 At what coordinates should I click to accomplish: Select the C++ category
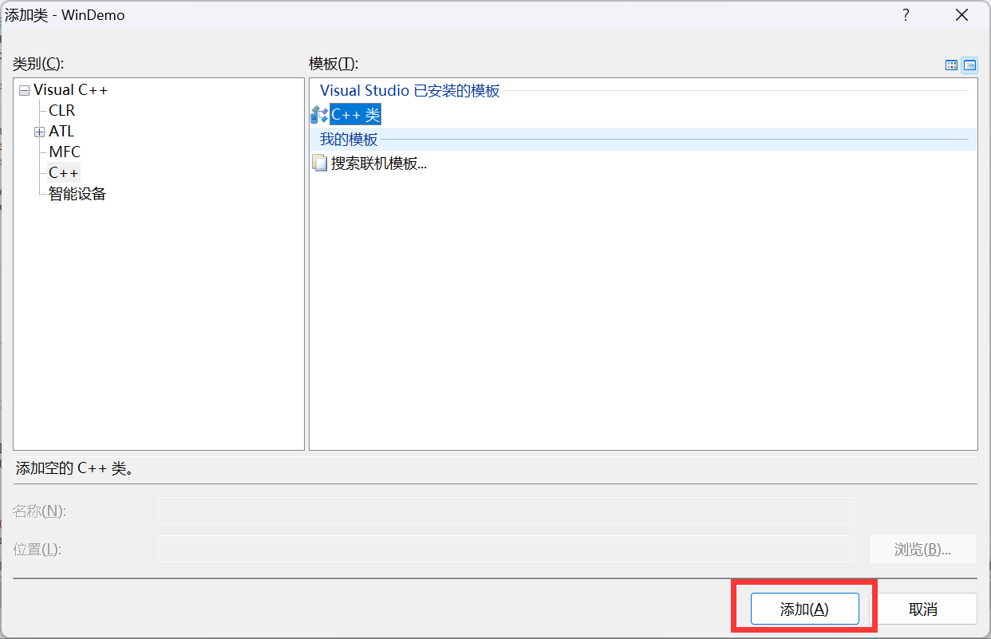[x=62, y=172]
